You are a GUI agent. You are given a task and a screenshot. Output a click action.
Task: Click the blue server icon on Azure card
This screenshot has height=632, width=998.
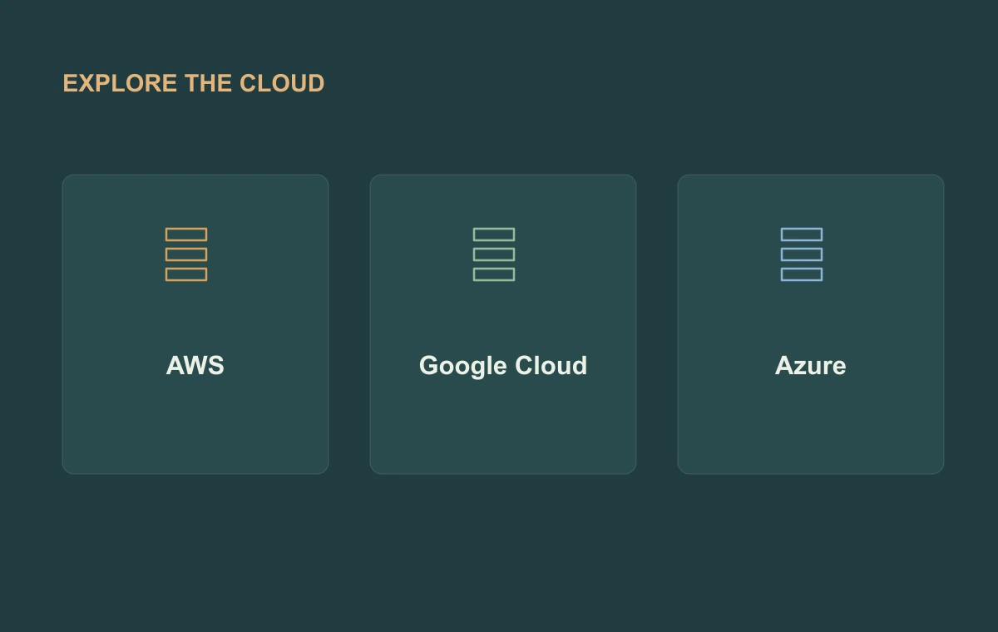point(802,254)
